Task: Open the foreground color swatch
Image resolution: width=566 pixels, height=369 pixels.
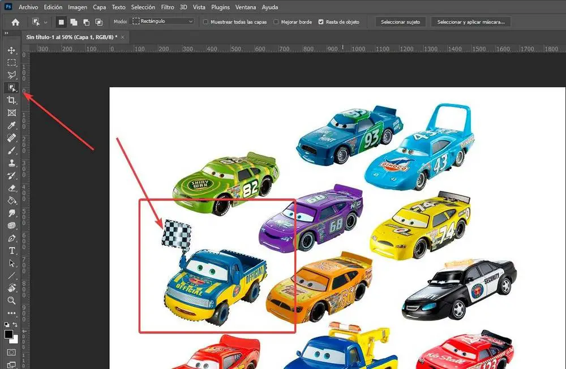Action: [x=8, y=334]
